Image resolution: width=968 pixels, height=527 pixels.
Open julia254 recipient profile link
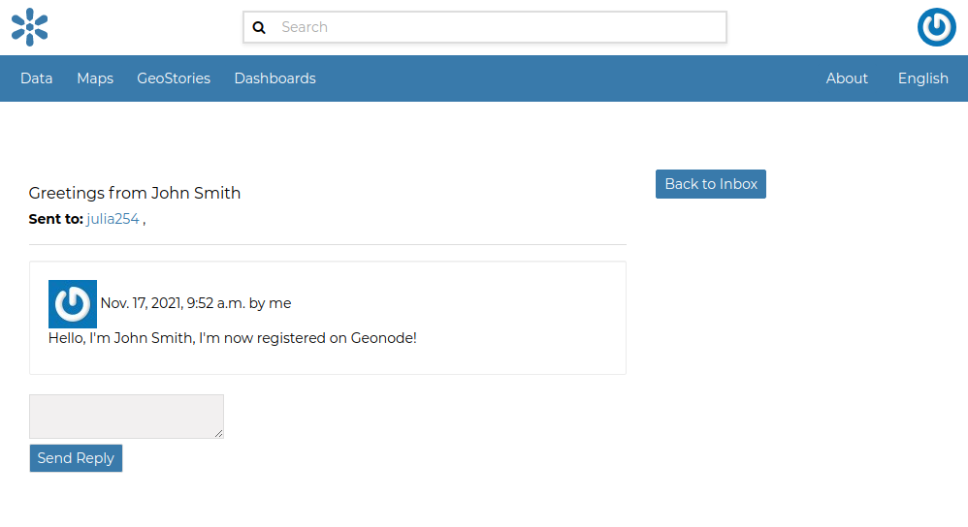[113, 219]
